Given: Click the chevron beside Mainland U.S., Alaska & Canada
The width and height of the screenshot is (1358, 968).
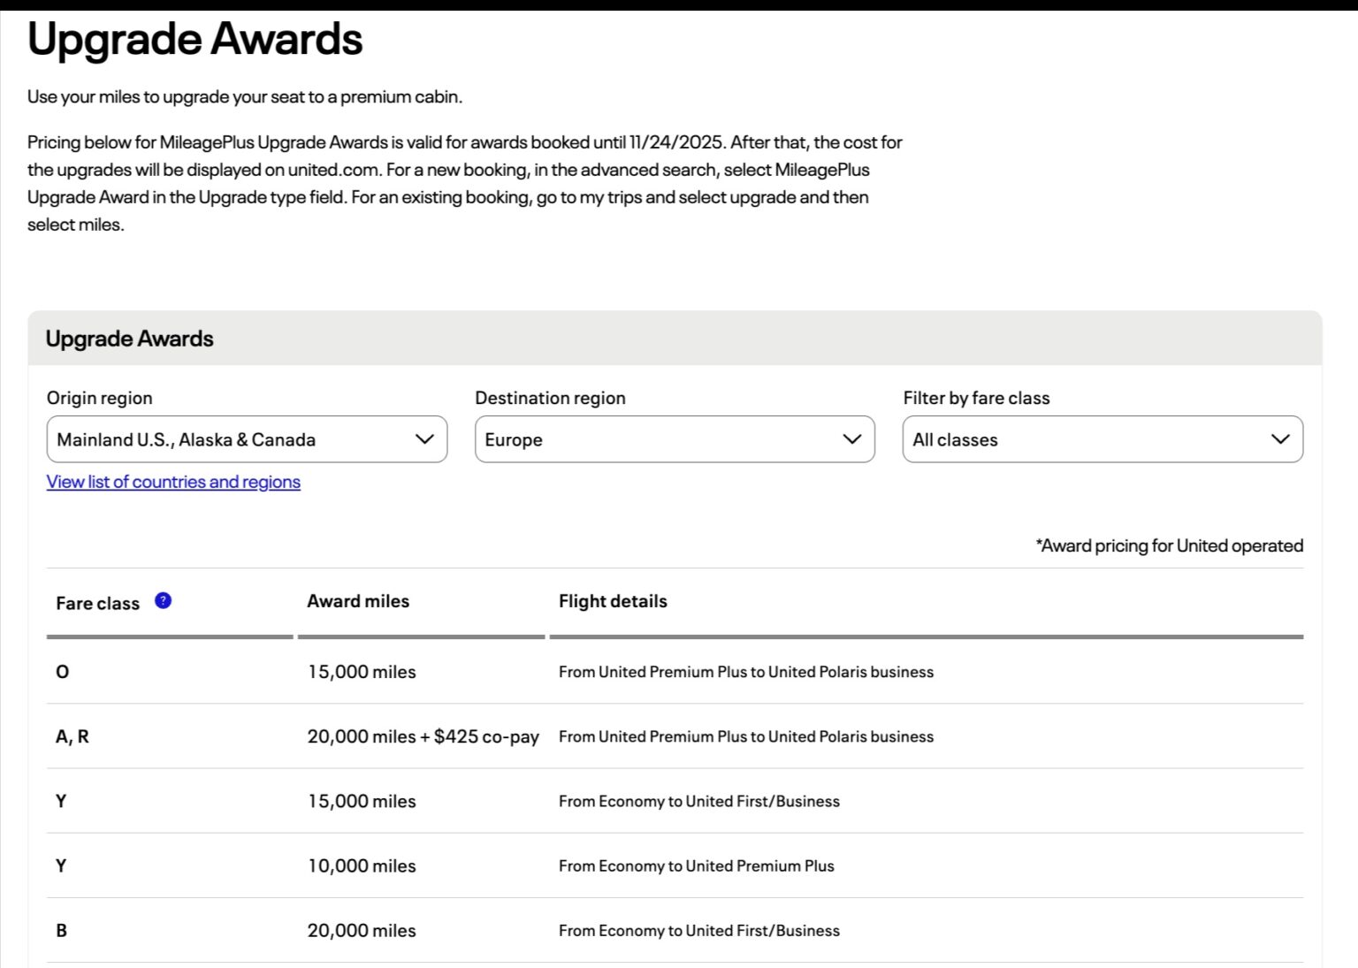Looking at the screenshot, I should coord(423,438).
